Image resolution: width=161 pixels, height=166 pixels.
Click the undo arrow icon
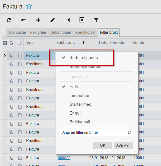click(24, 20)
